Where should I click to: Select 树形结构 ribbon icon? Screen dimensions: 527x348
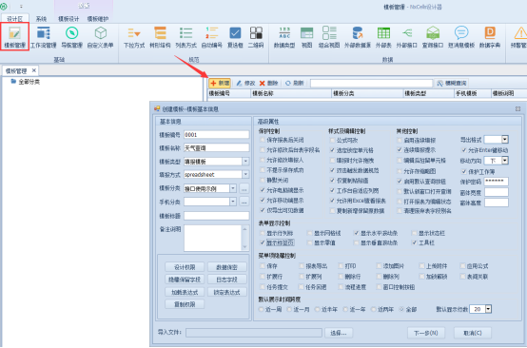(160, 37)
